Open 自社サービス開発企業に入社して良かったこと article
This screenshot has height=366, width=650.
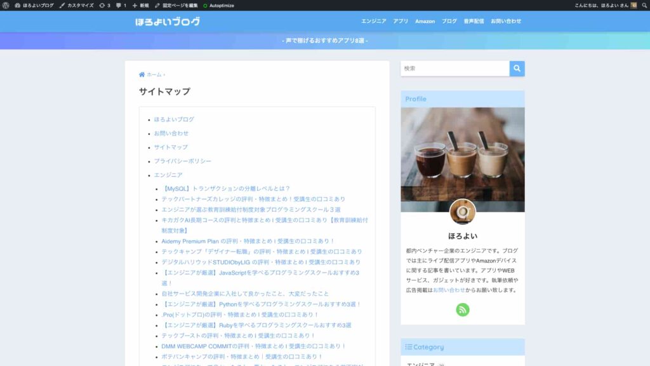[245, 294]
